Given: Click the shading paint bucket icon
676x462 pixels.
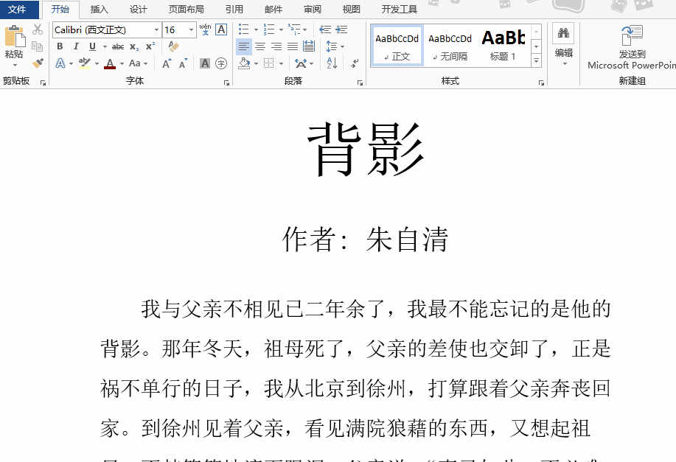Looking at the screenshot, I should tap(245, 63).
